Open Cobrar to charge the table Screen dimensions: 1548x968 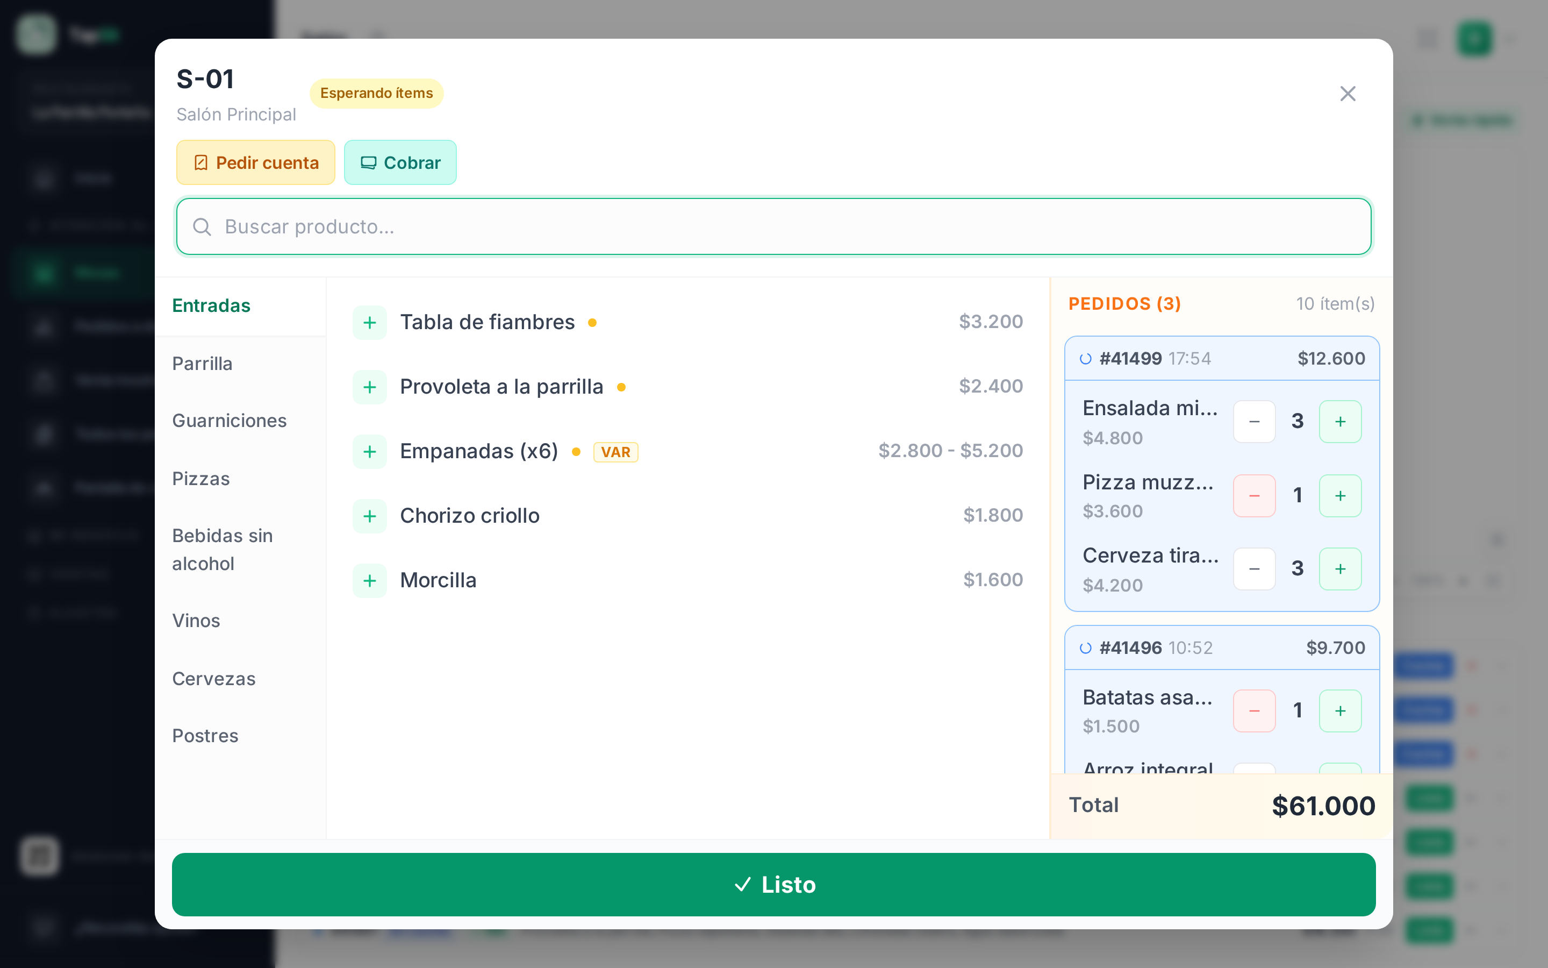(x=400, y=162)
